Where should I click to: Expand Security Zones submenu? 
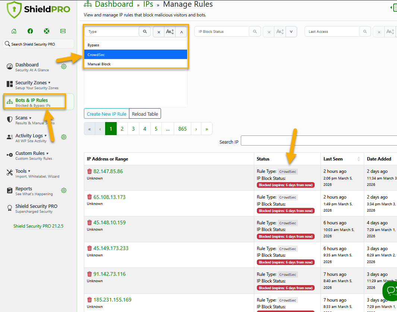(49, 83)
